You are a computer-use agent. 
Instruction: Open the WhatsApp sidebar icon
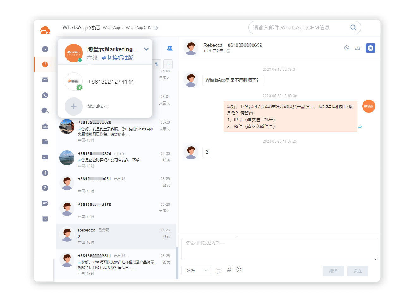pyautogui.click(x=45, y=95)
